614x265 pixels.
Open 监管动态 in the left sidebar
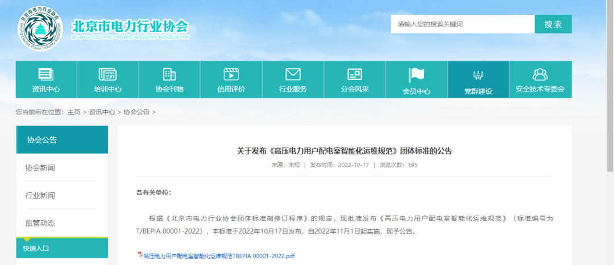click(x=40, y=223)
